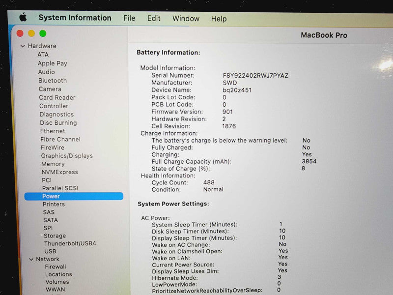Select SPI in the sidebar
Viewport: 393px width, 295px height.
[48, 228]
